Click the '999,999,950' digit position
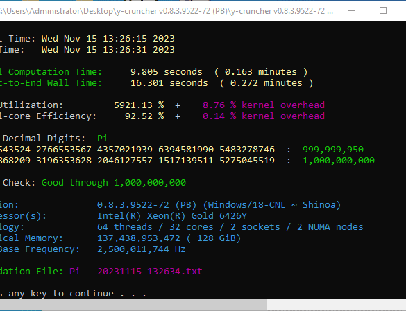The width and height of the screenshot is (406, 311). pos(333,150)
